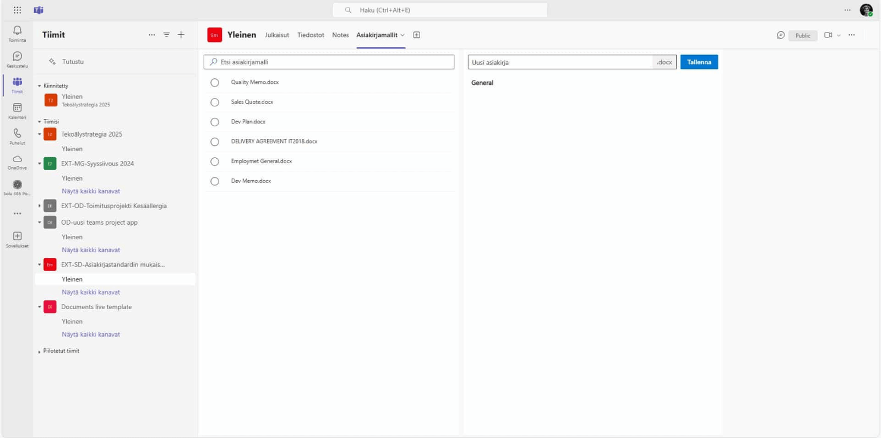Expand the EXT-OD-Toimitusprojekti Kesäallergia team
This screenshot has height=438, width=881.
pos(40,206)
